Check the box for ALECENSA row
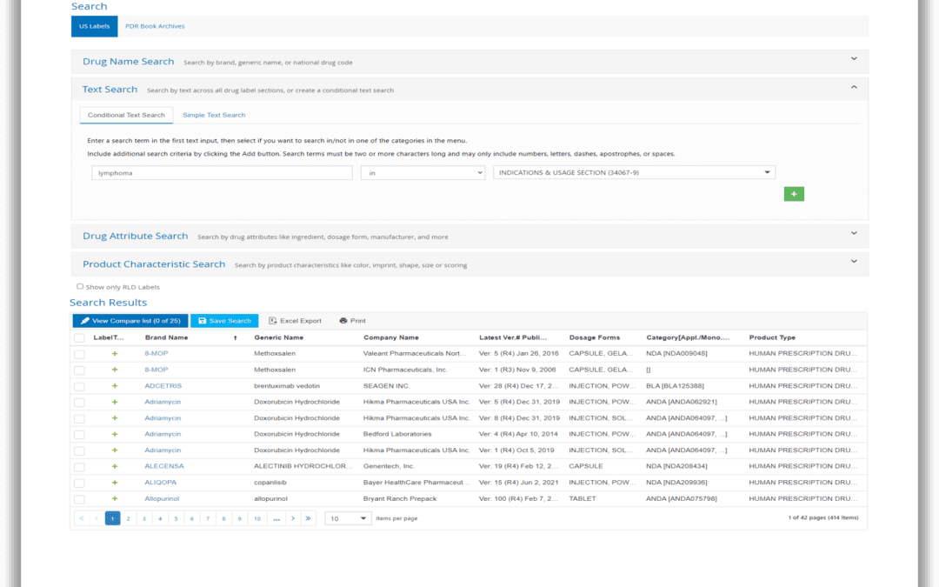Image resolution: width=939 pixels, height=587 pixels. point(79,467)
